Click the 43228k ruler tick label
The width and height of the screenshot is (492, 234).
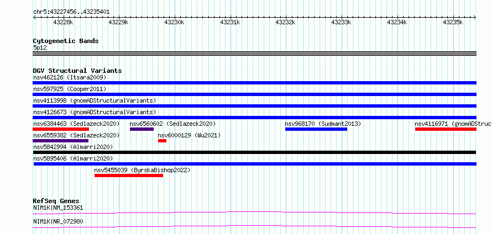[63, 22]
